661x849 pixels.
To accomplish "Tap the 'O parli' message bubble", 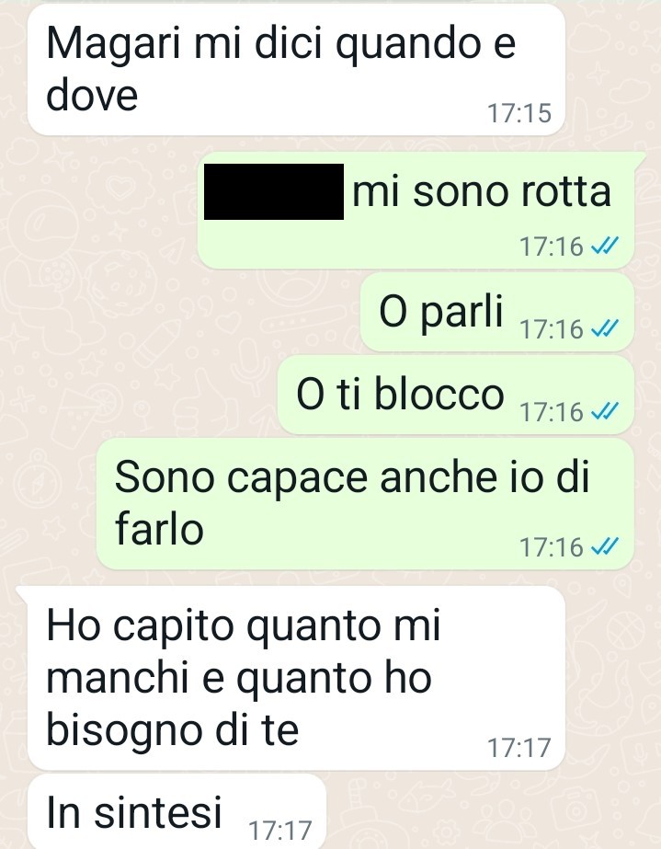I will click(497, 313).
